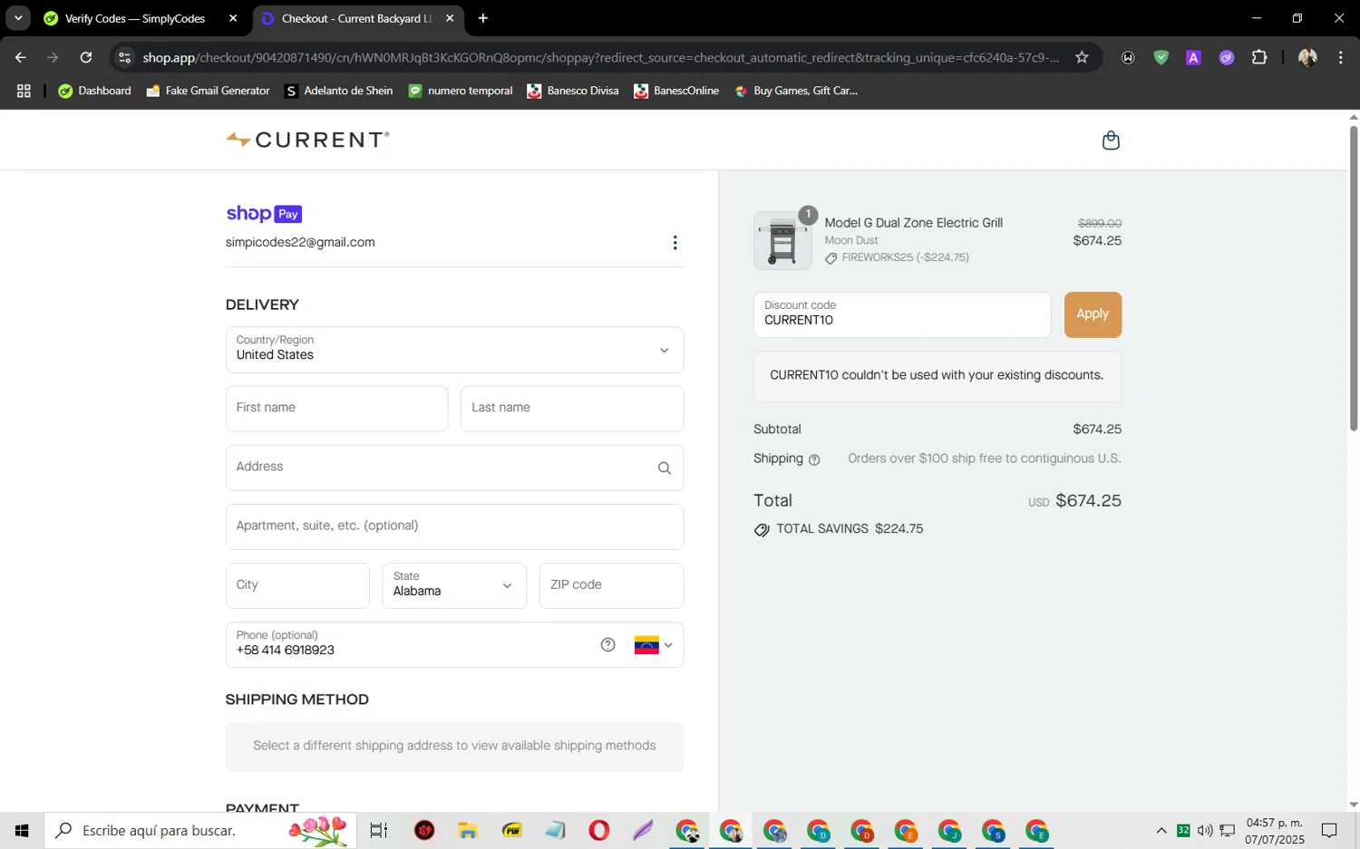Click the browser address bar URL
Image resolution: width=1360 pixels, height=849 pixels.
click(x=600, y=57)
